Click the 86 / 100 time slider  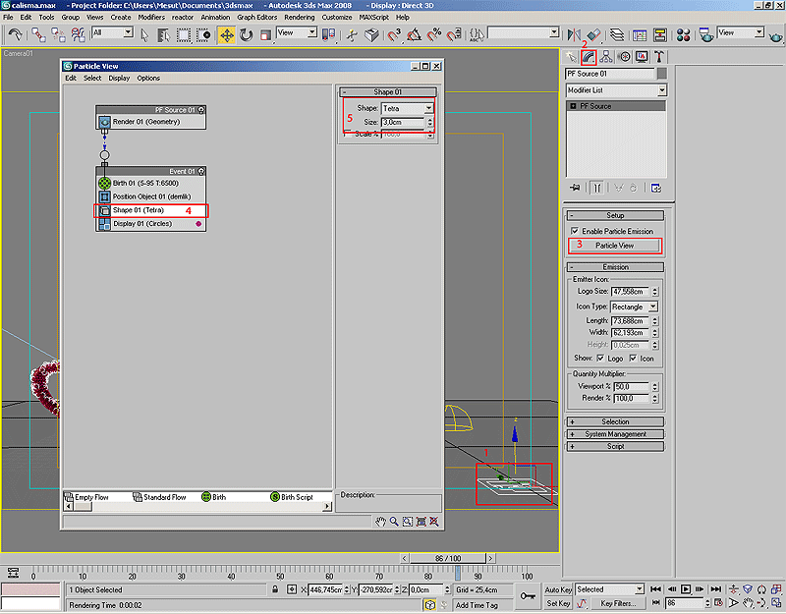448,558
